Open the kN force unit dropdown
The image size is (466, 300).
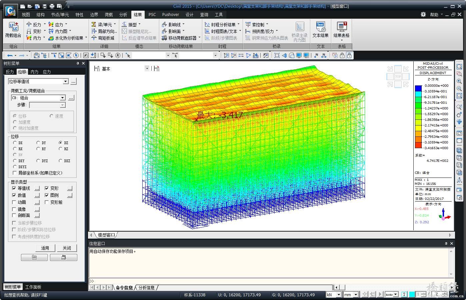click(x=339, y=295)
